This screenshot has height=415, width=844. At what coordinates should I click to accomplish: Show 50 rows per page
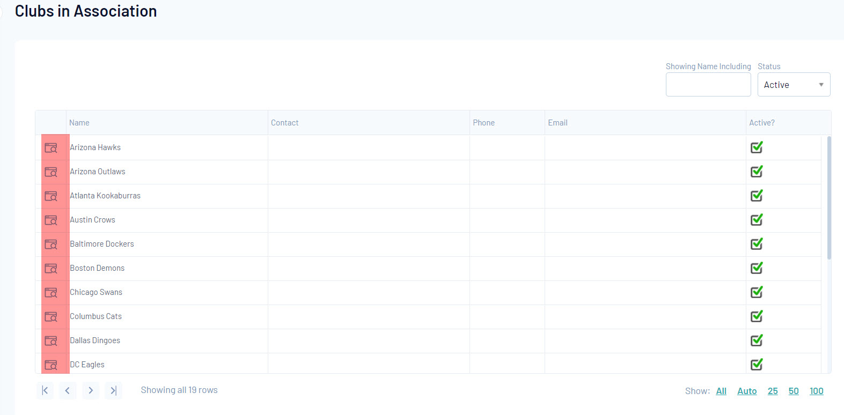[794, 391]
